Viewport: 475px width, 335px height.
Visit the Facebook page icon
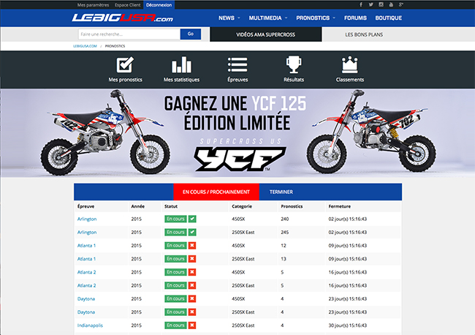pyautogui.click(x=361, y=4)
